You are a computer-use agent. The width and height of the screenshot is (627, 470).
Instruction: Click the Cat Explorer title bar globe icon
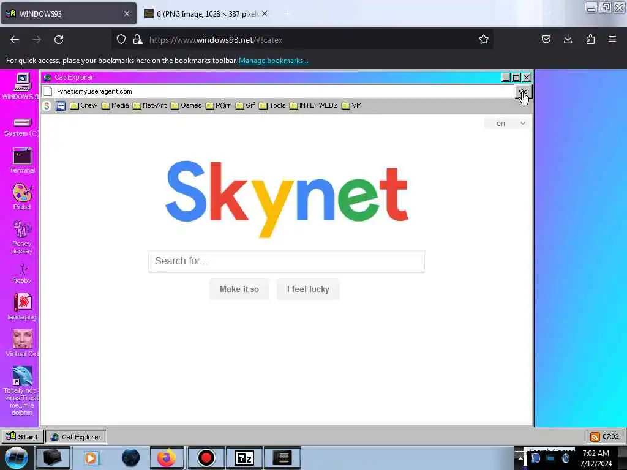pyautogui.click(x=48, y=78)
